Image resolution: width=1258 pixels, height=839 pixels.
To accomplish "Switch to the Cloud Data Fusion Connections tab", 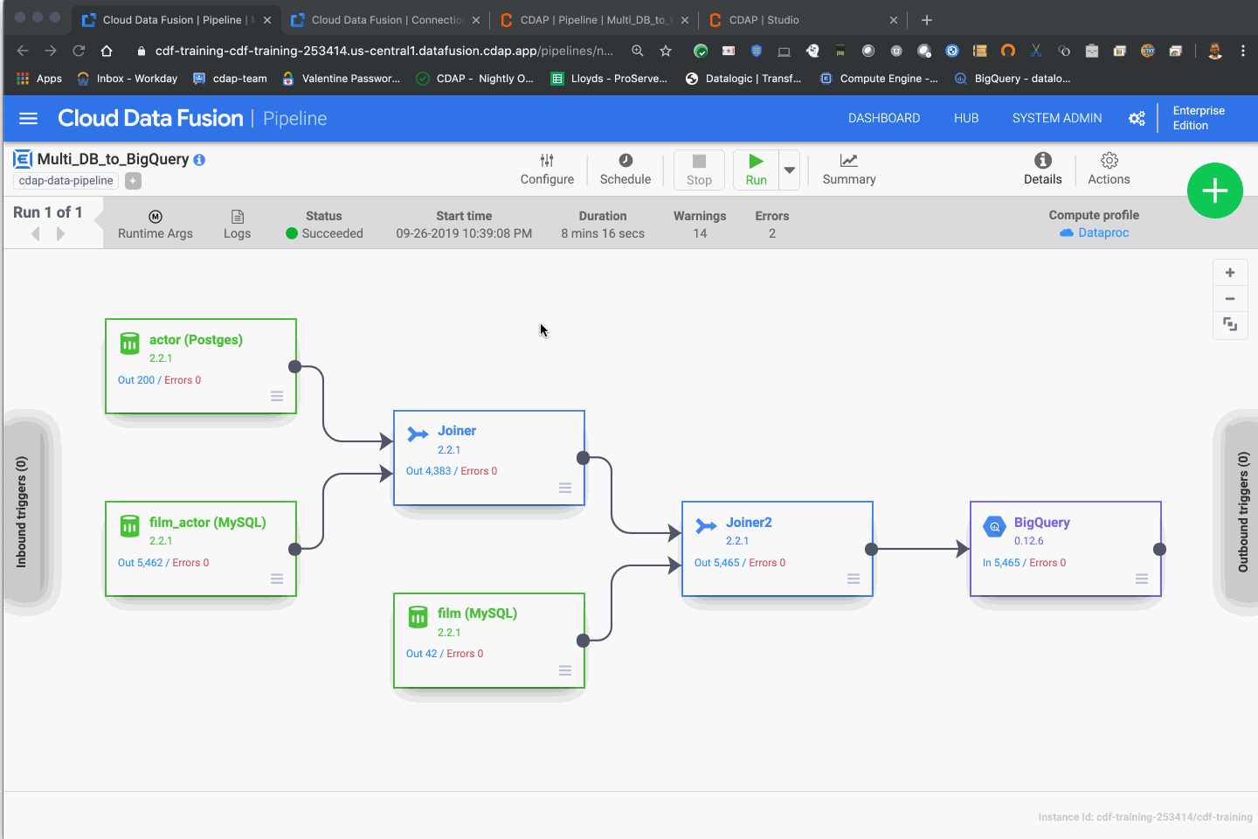I will click(x=385, y=20).
